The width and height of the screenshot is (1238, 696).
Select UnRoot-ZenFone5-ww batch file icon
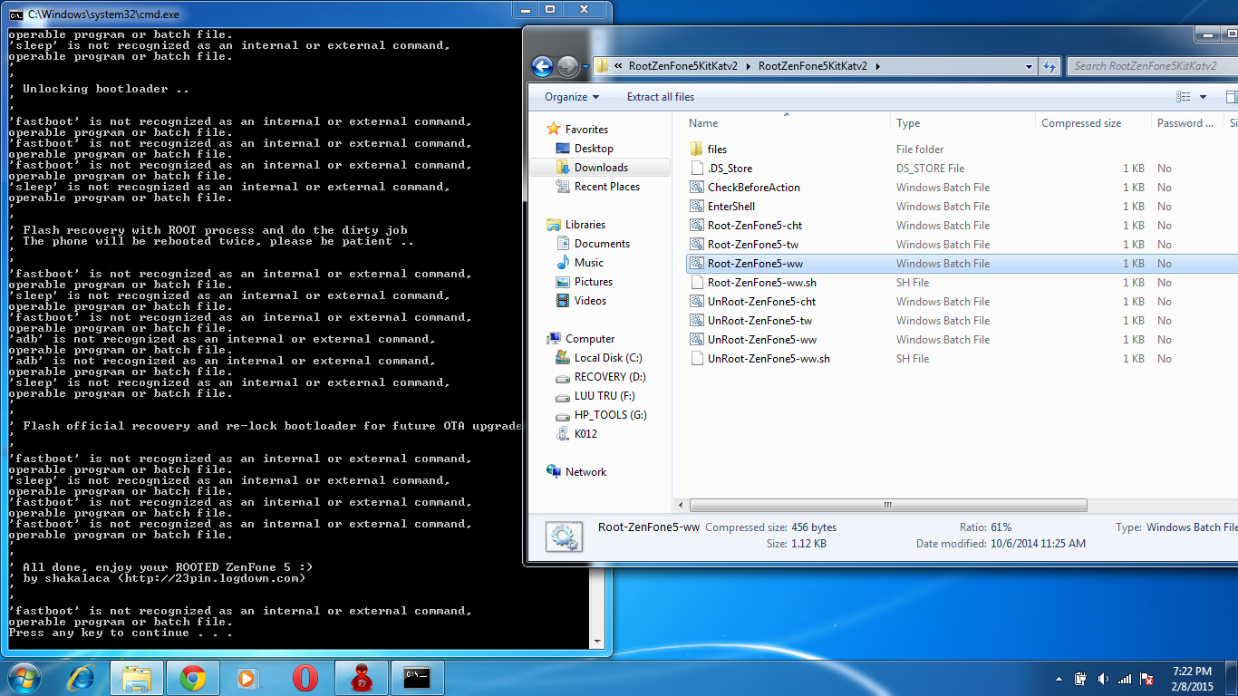[696, 340]
